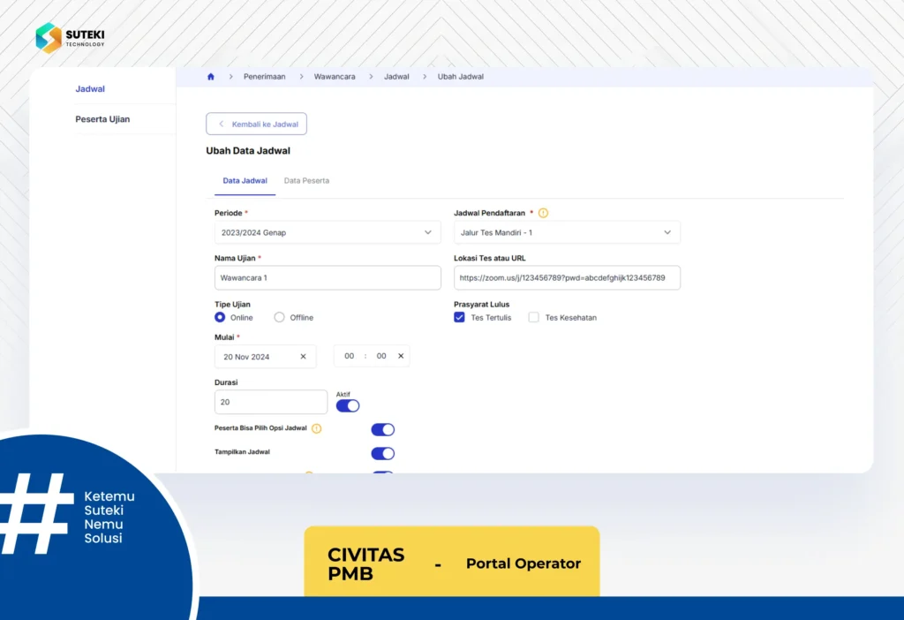The image size is (904, 620).
Task: Go to Jadwal in breadcrumb
Action: coord(396,77)
